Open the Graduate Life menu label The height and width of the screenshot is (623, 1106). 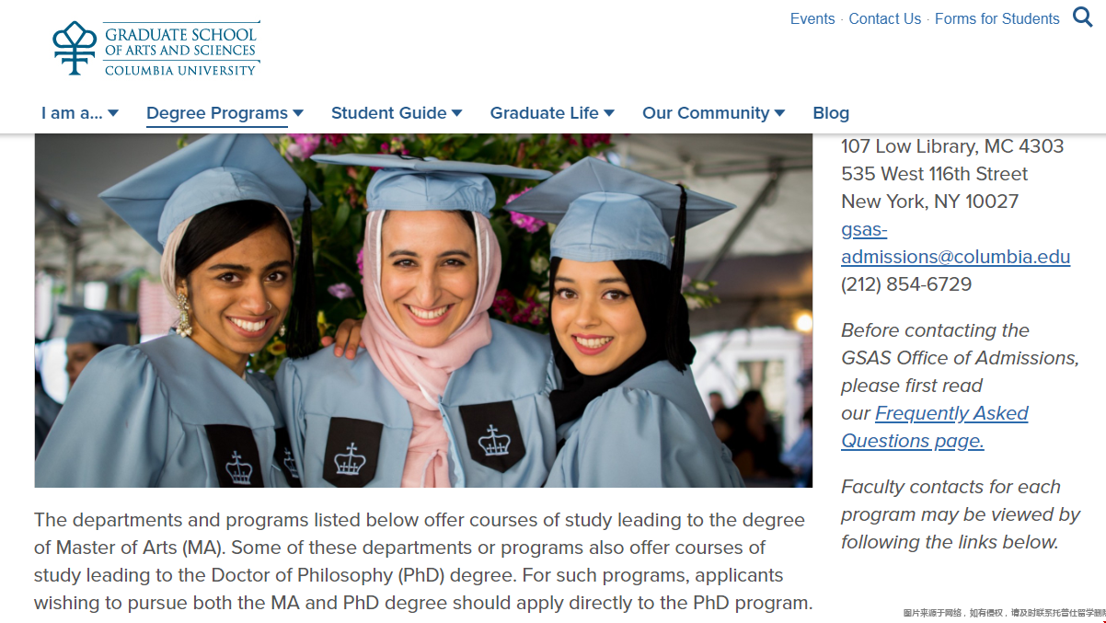click(x=544, y=113)
